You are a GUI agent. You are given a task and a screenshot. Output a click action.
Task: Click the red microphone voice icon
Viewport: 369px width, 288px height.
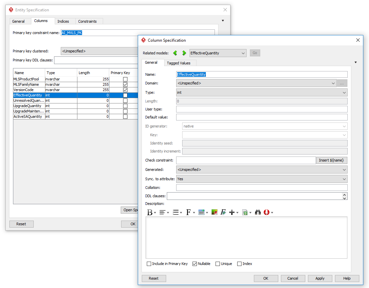[266, 212]
